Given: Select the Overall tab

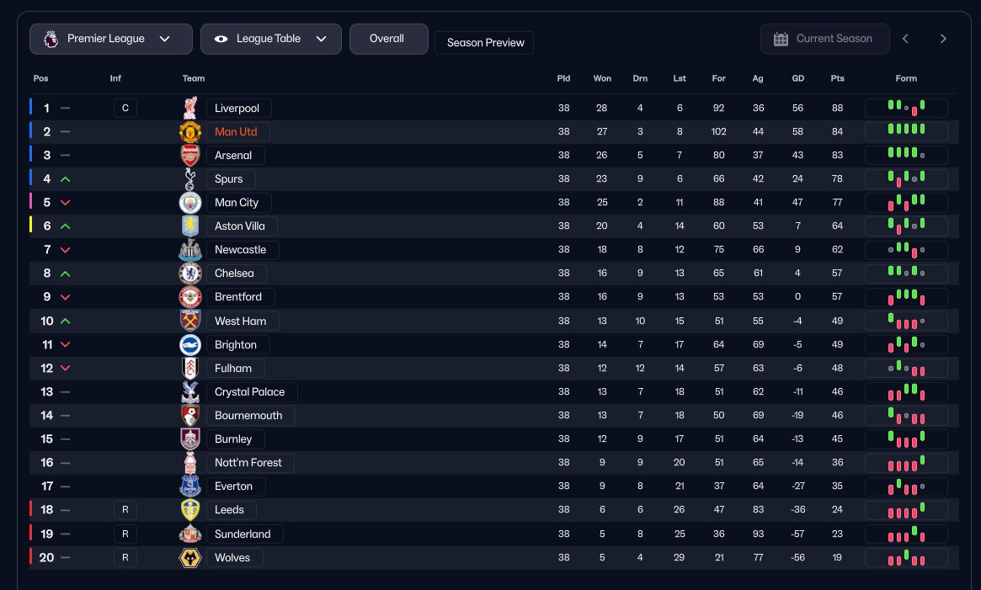Looking at the screenshot, I should (x=387, y=39).
